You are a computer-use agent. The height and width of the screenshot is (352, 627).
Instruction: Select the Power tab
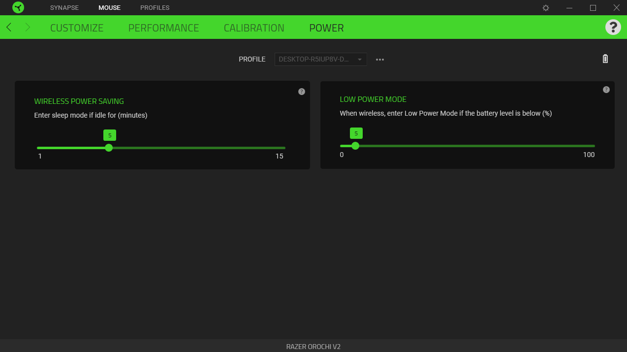point(326,28)
